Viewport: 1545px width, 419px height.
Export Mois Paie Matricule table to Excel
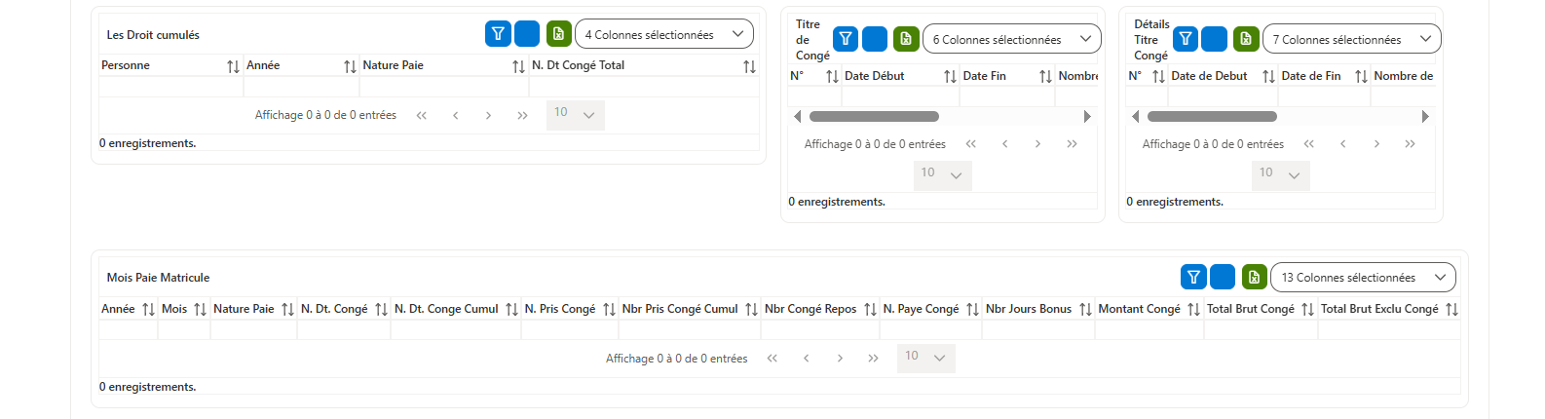(1255, 277)
